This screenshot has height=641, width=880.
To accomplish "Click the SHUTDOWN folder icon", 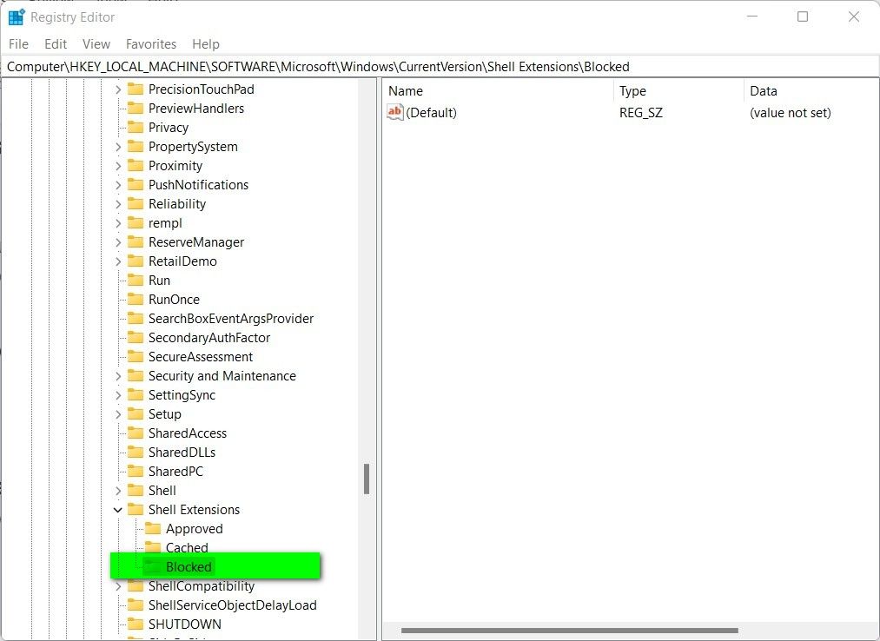I will pos(136,624).
